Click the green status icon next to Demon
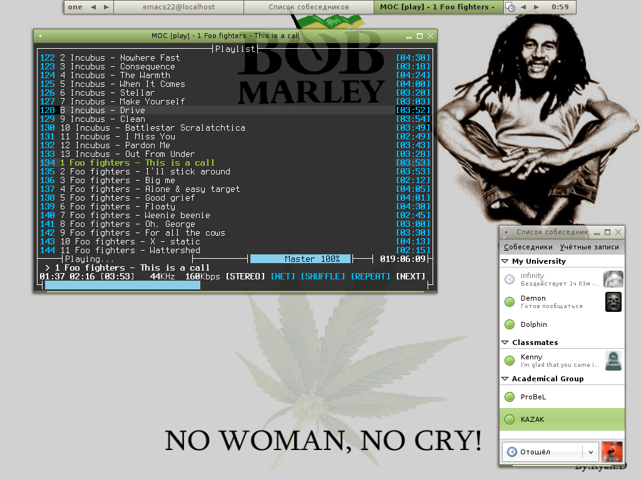Viewport: 641px width, 480px height. (510, 302)
